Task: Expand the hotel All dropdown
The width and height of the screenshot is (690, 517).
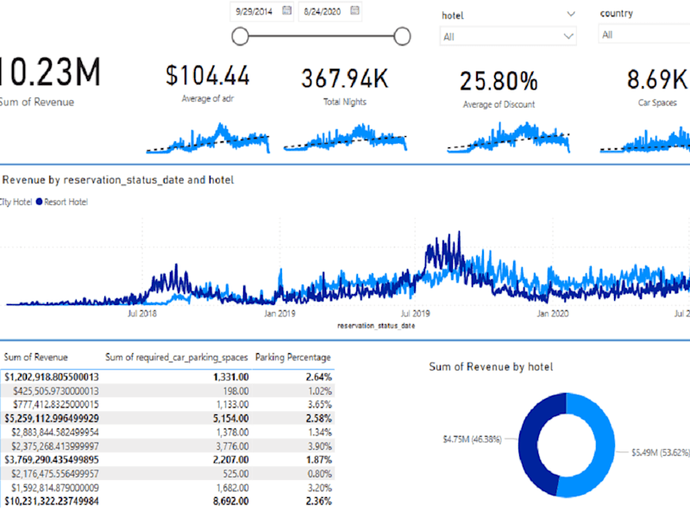Action: pyautogui.click(x=508, y=36)
